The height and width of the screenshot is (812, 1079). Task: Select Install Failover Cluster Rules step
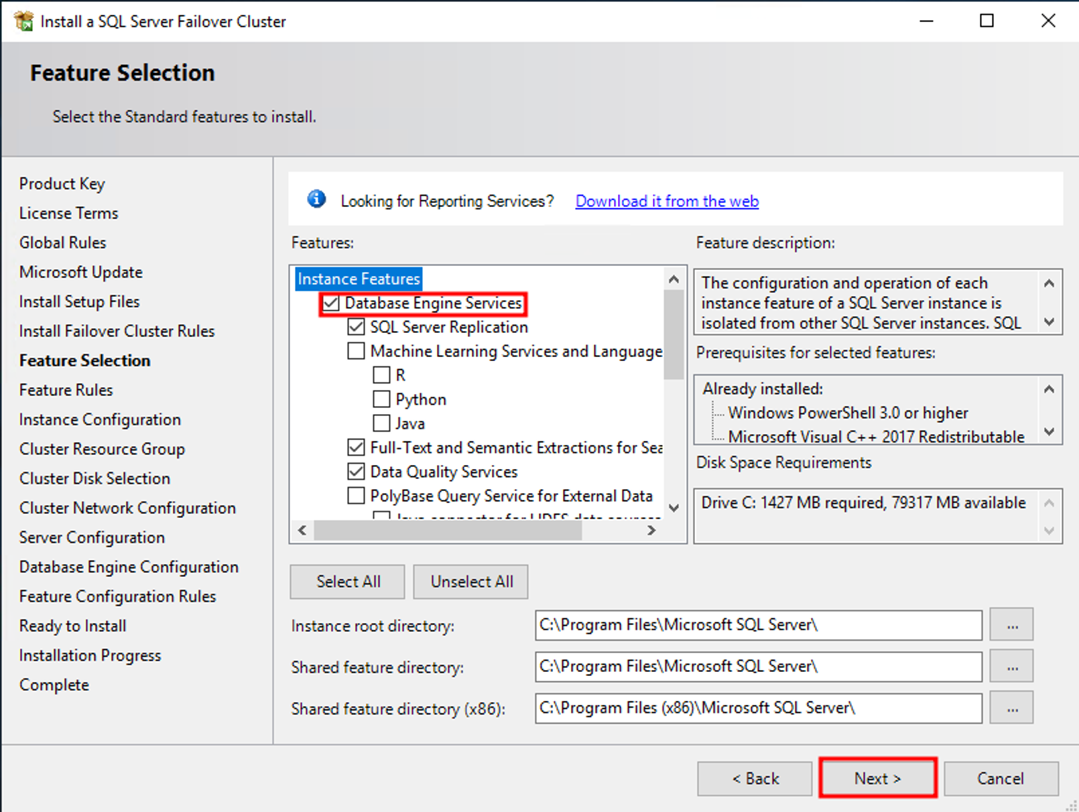pos(117,331)
